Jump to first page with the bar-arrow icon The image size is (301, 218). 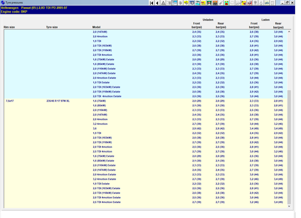(x=152, y=3)
